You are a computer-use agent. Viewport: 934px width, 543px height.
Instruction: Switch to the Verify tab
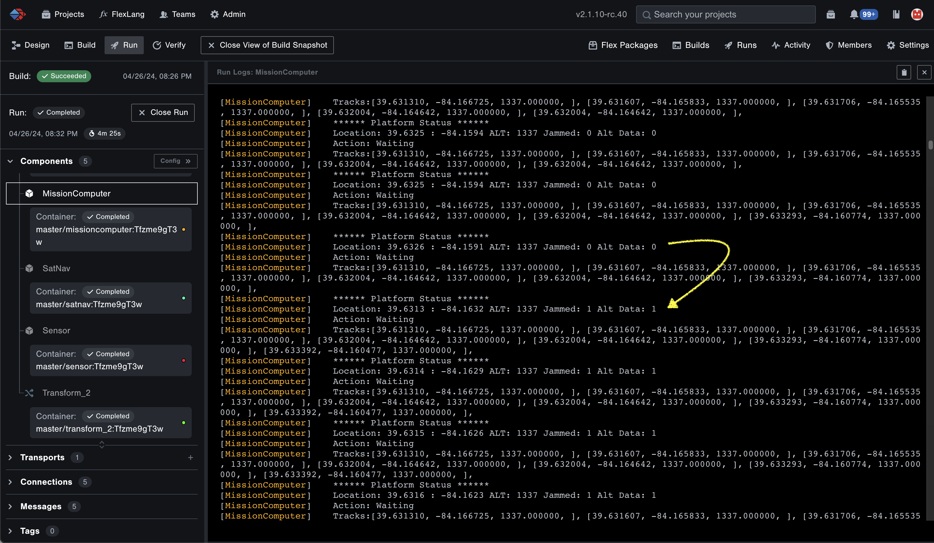tap(169, 45)
